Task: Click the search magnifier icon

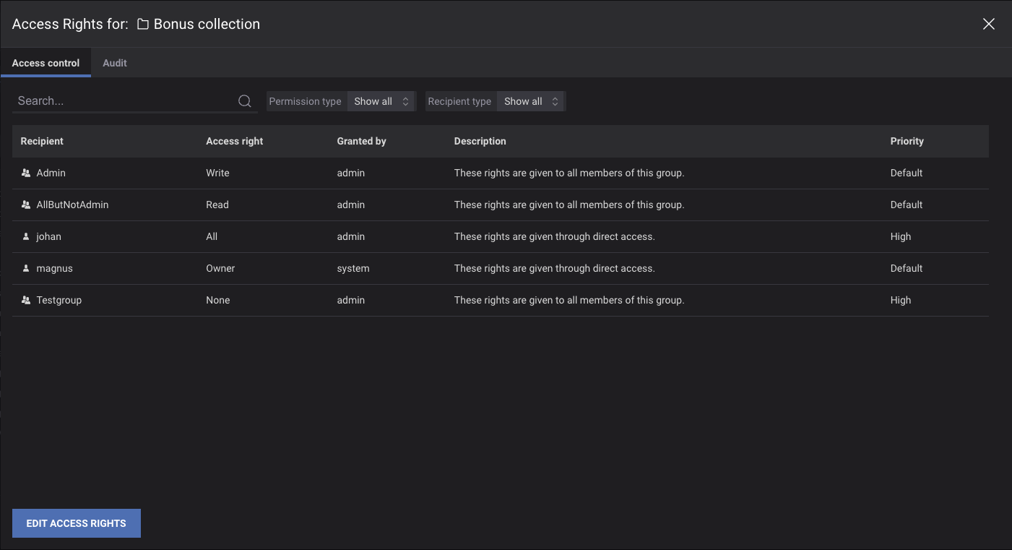Action: coord(245,101)
